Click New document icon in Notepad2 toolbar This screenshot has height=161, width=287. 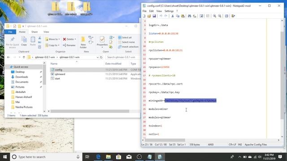[x=144, y=16]
